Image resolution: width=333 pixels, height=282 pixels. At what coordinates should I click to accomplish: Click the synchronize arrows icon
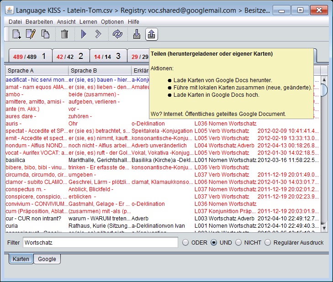(x=117, y=34)
